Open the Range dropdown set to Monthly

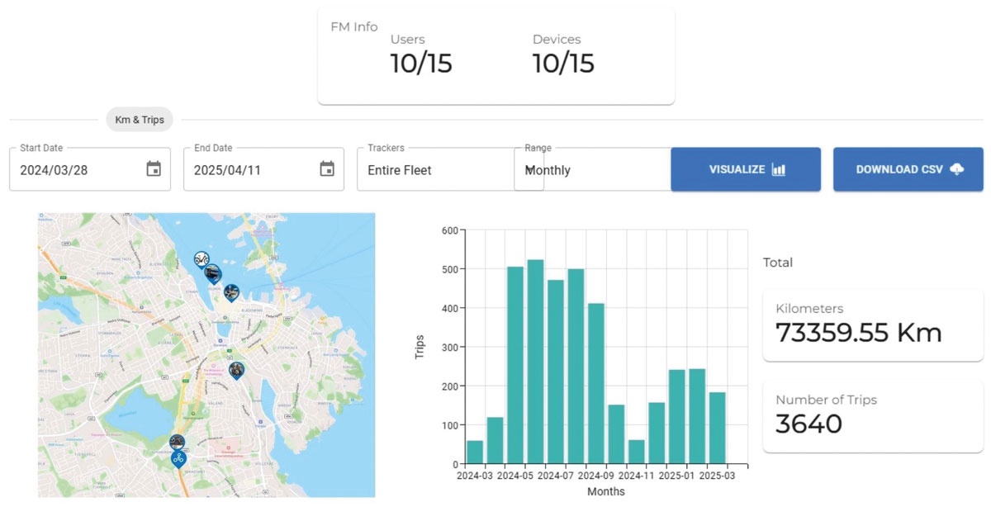[x=595, y=170]
